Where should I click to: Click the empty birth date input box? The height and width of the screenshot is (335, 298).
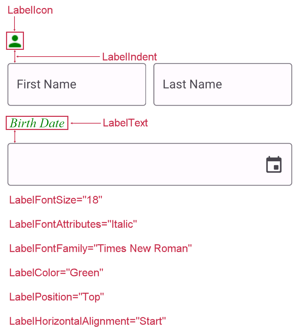(x=135, y=164)
